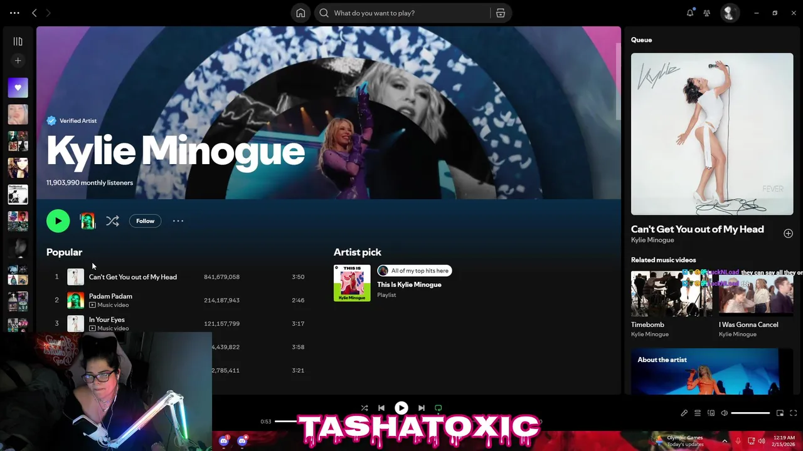The height and width of the screenshot is (451, 803).
Task: Play Kylie Minogue with the green button
Action: [58, 220]
